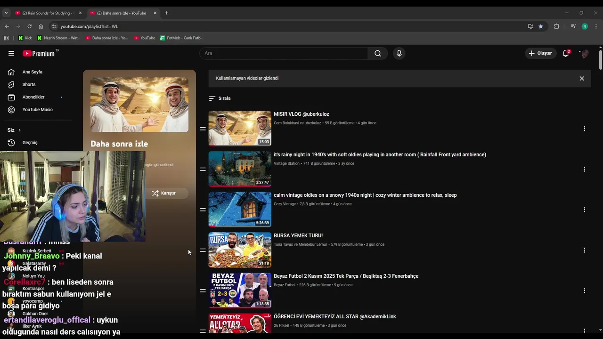The height and width of the screenshot is (339, 603).
Task: Open the media control icon in toolbar
Action: (573, 26)
